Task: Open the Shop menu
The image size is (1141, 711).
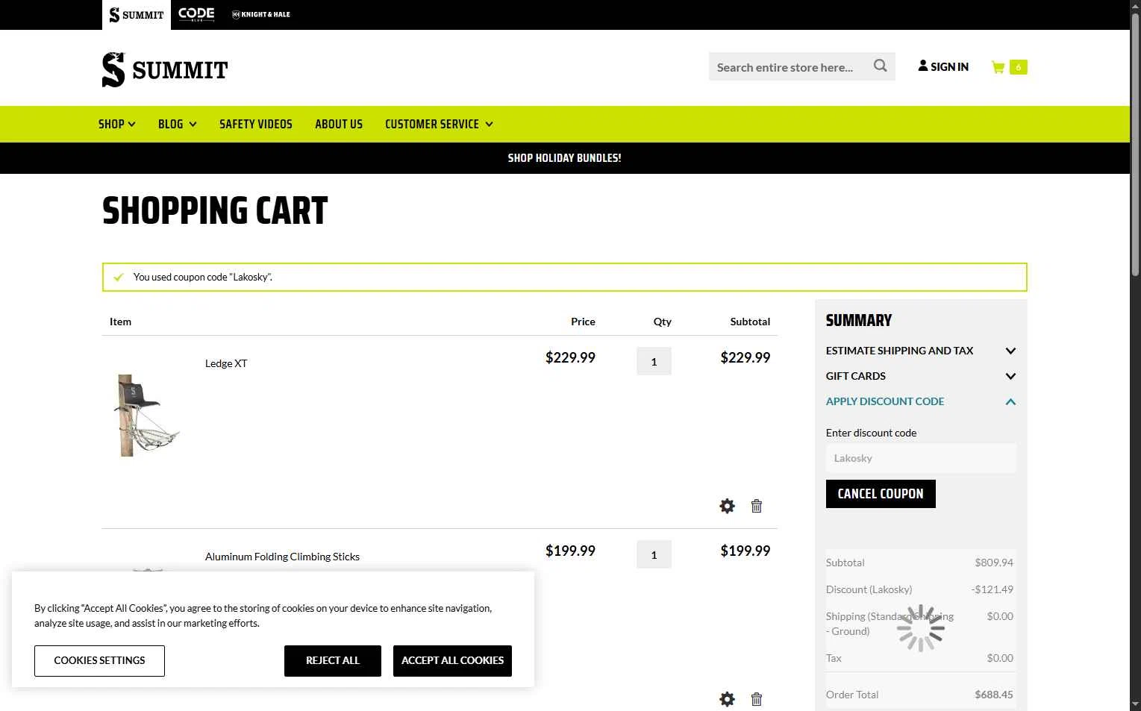Action: click(x=116, y=124)
